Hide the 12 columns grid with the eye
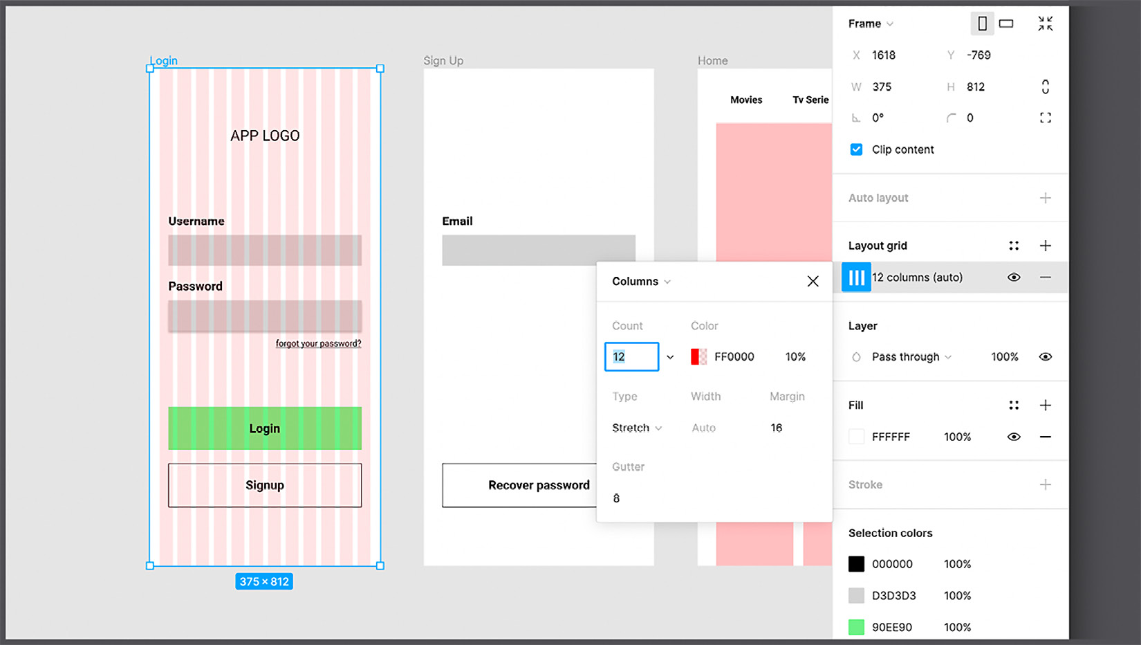 pos(1014,277)
